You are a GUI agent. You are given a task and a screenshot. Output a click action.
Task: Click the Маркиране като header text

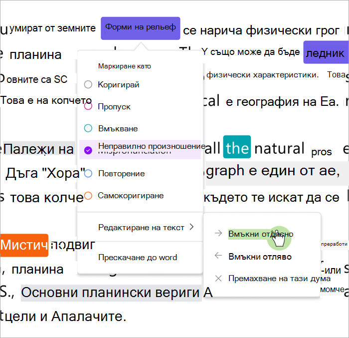pos(125,66)
